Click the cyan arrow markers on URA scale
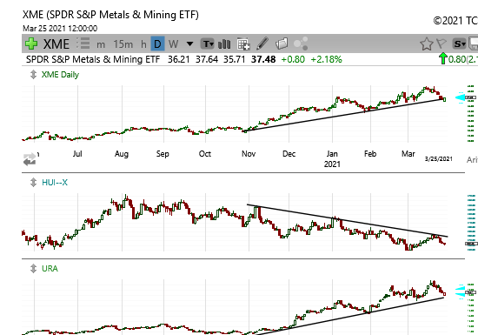This screenshot has height=335, width=478. click(460, 291)
